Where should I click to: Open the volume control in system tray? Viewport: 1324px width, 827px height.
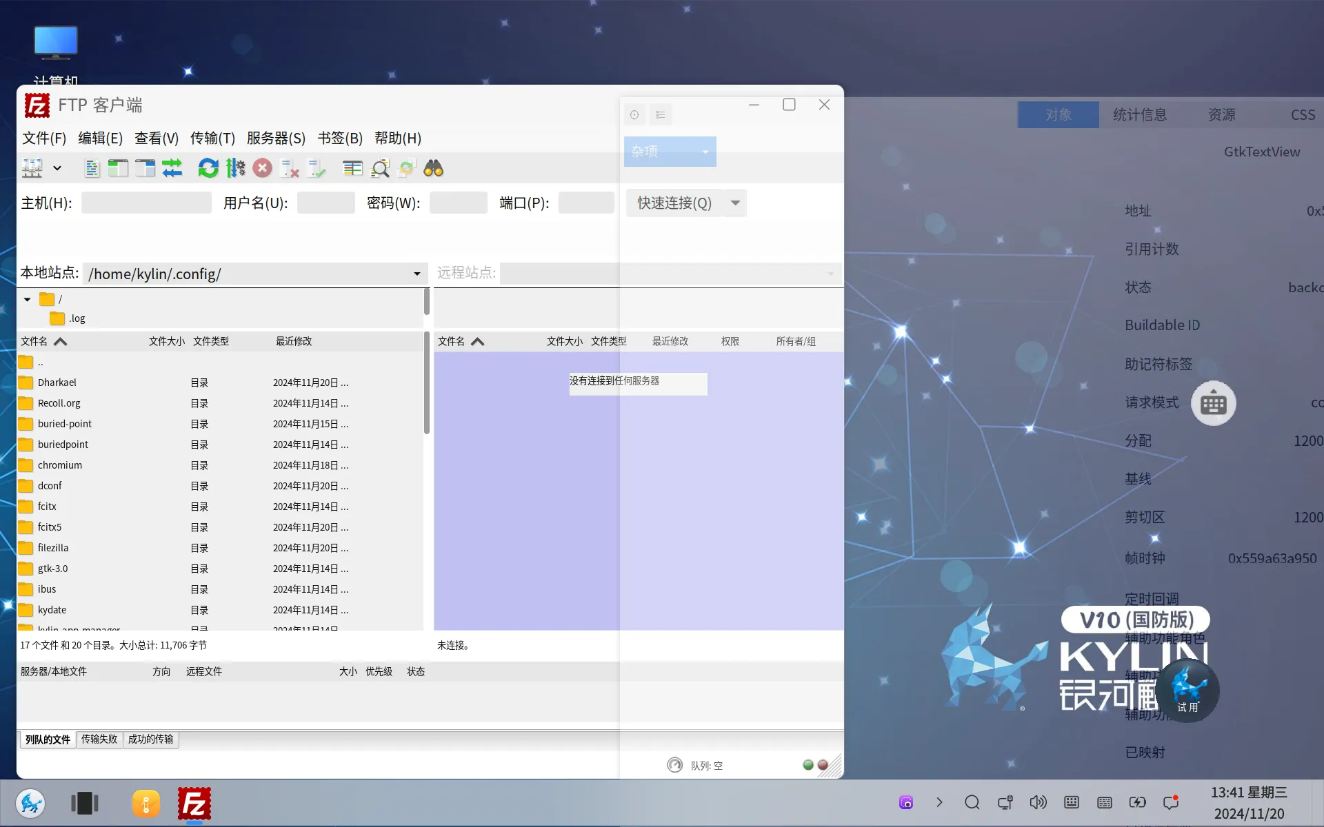(x=1038, y=802)
